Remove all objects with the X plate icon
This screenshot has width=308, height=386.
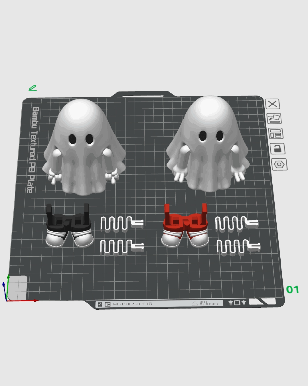tap(272, 104)
